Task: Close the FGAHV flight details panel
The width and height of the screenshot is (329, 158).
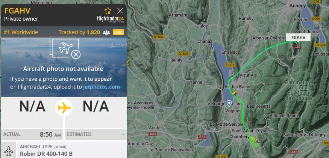Action: coord(120,11)
